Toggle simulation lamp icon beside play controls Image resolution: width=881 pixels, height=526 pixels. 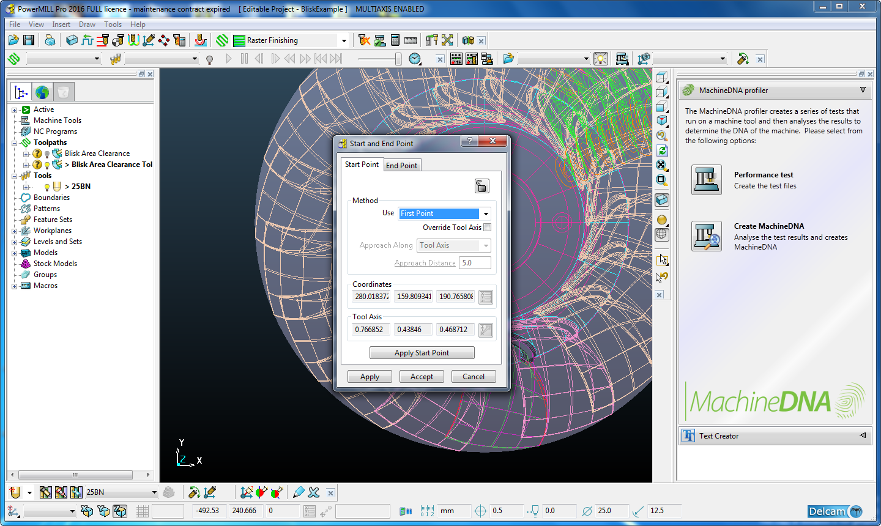pyautogui.click(x=210, y=59)
